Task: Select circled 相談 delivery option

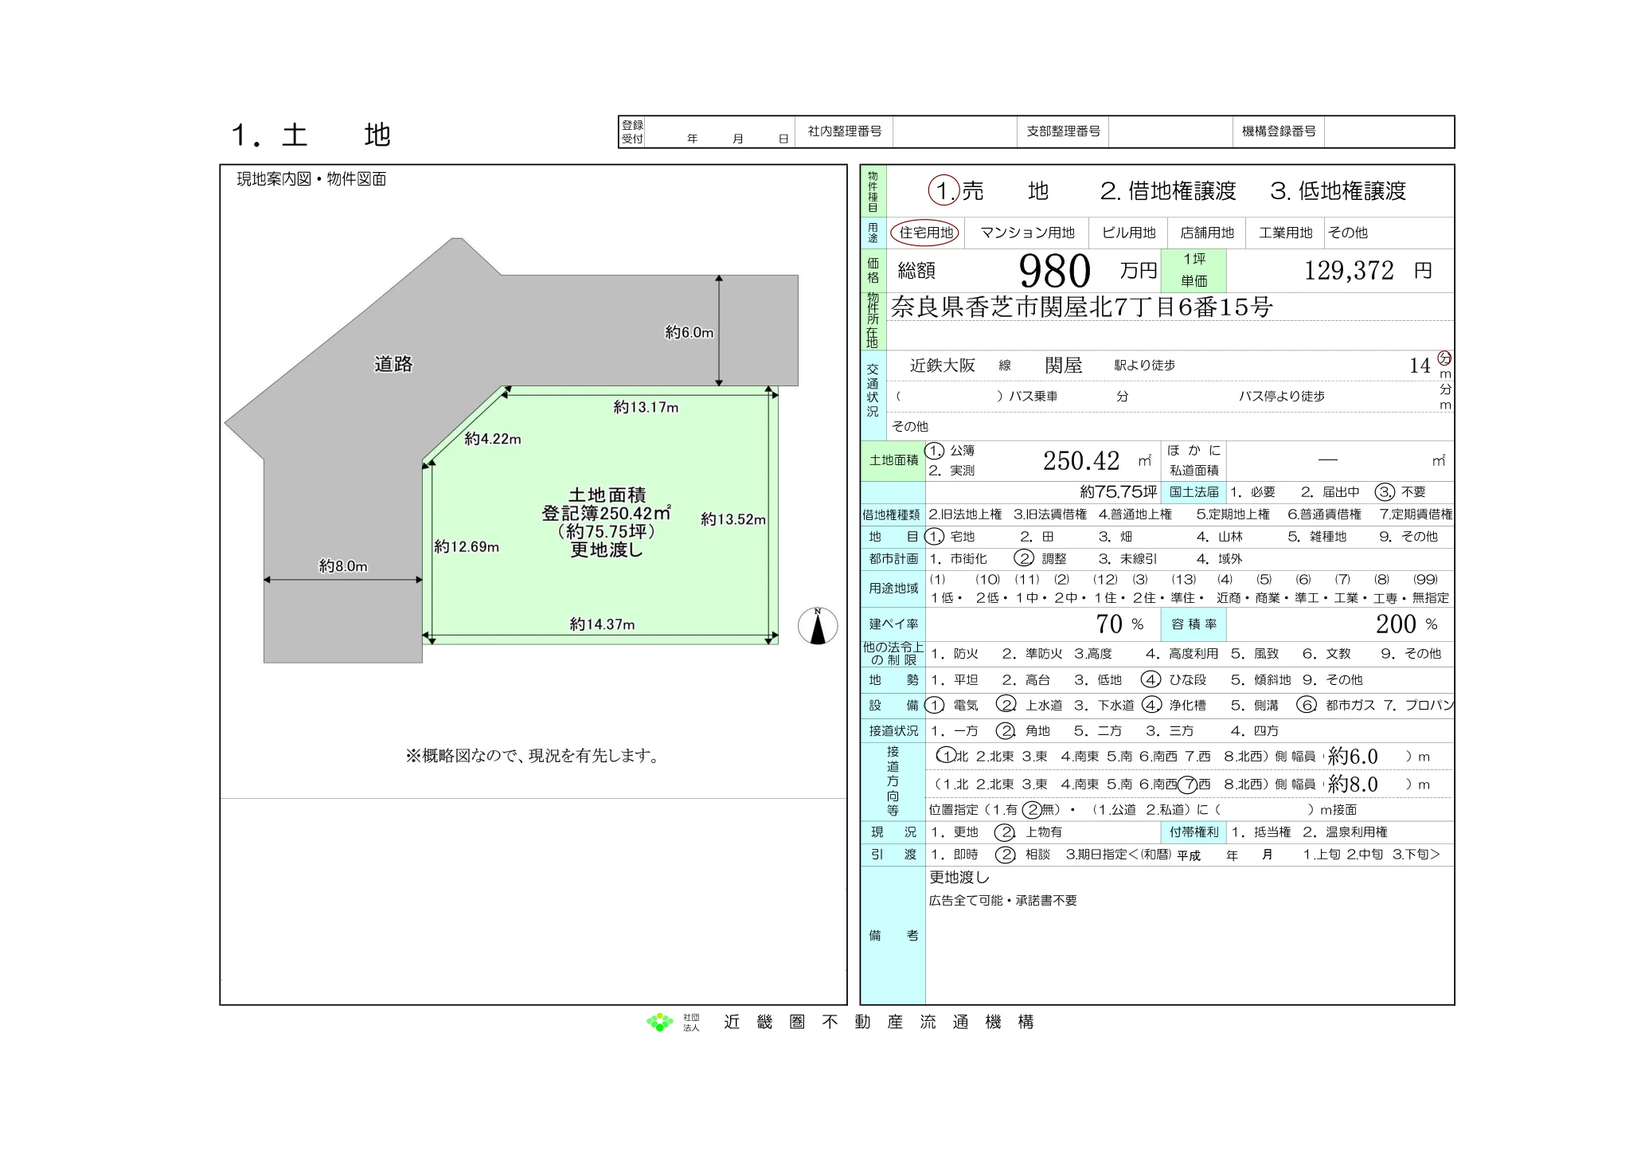Action: click(x=1023, y=855)
